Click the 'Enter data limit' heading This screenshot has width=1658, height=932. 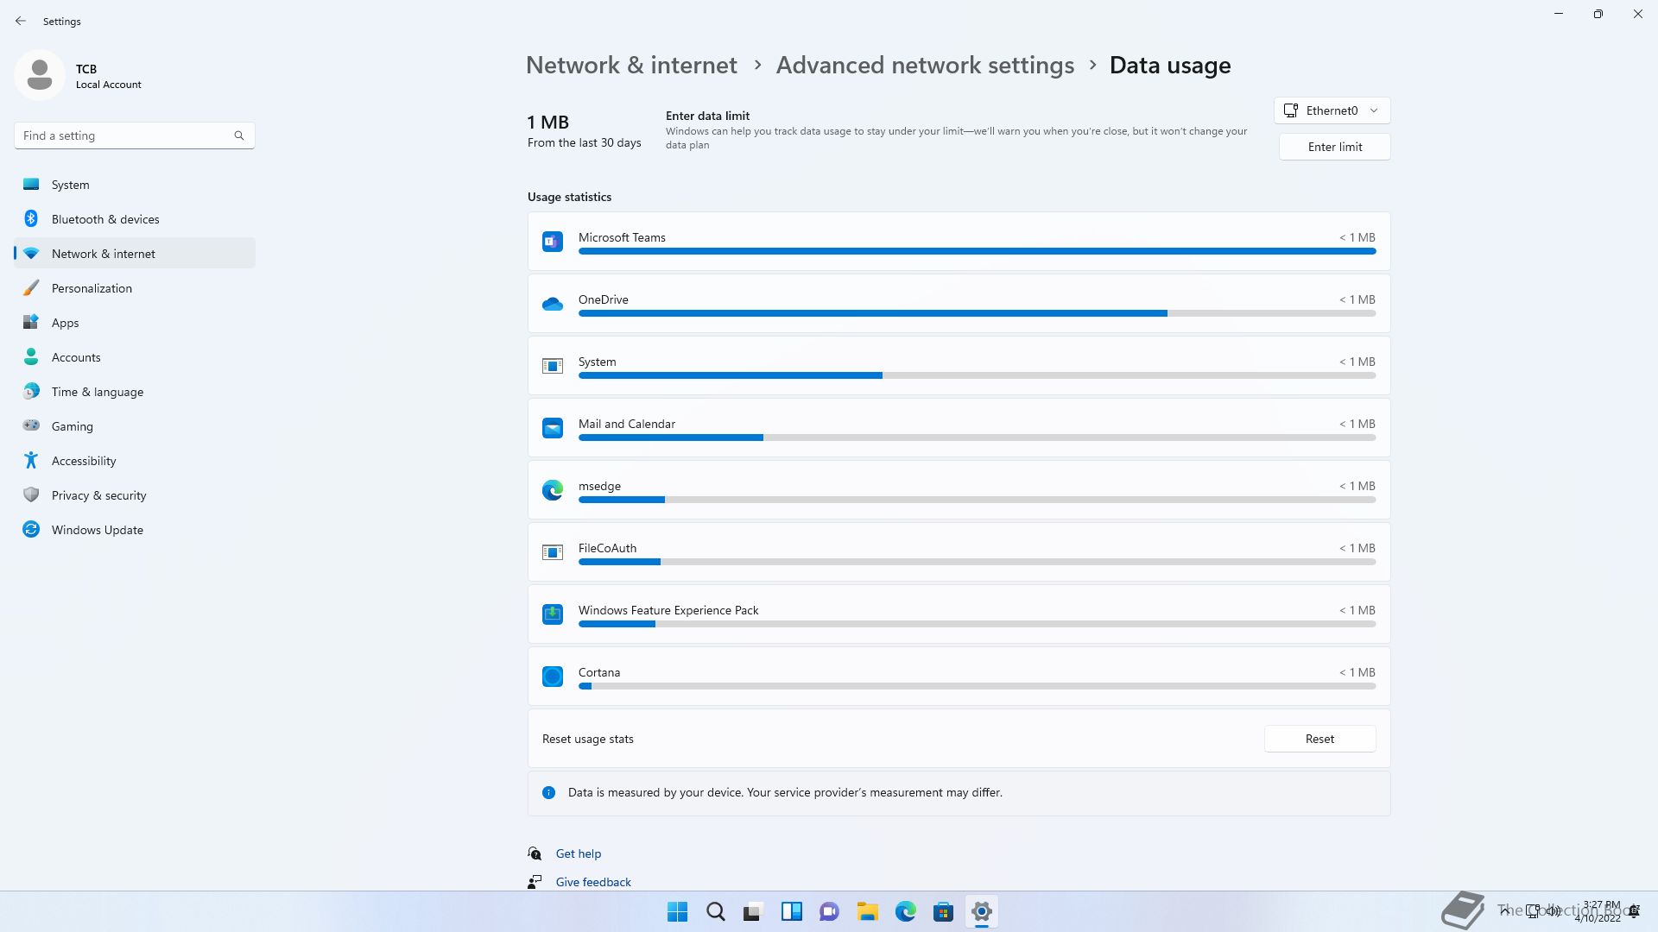[x=707, y=116]
